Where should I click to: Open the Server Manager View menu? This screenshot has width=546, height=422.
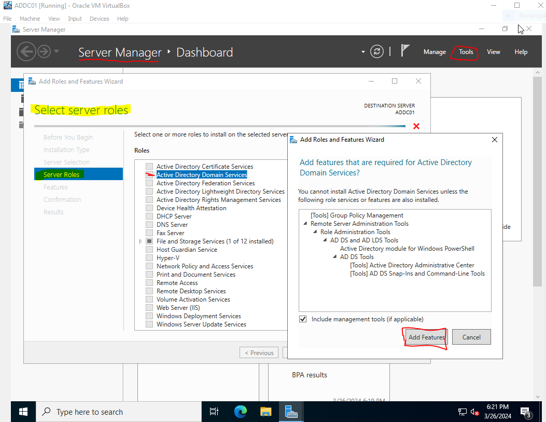(494, 52)
